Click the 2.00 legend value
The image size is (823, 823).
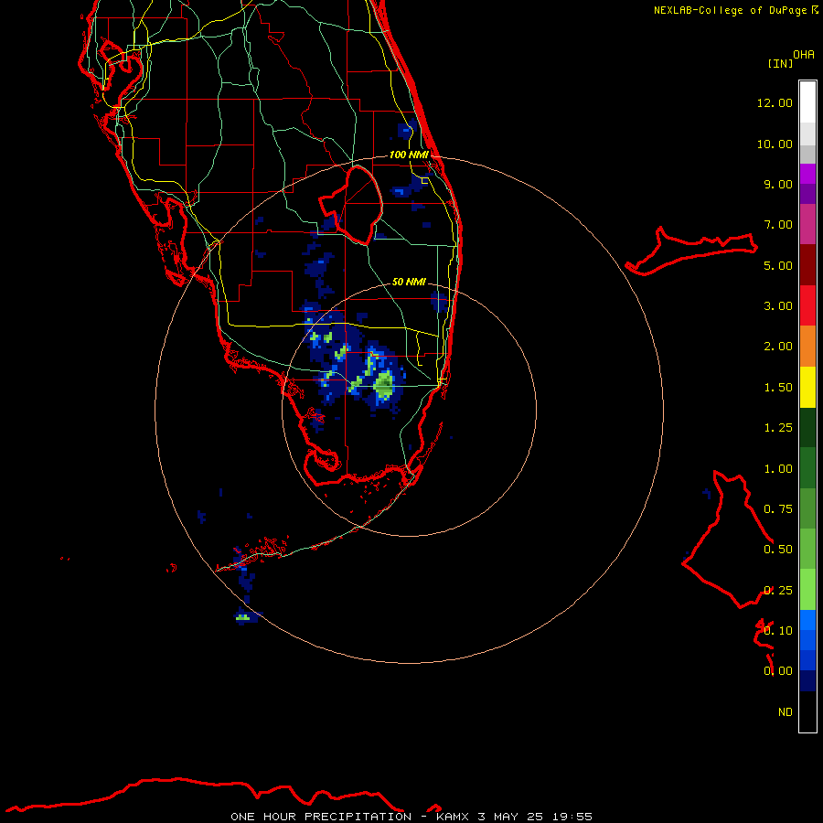(778, 347)
